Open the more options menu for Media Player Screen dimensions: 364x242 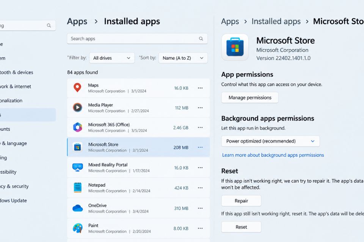200,108
